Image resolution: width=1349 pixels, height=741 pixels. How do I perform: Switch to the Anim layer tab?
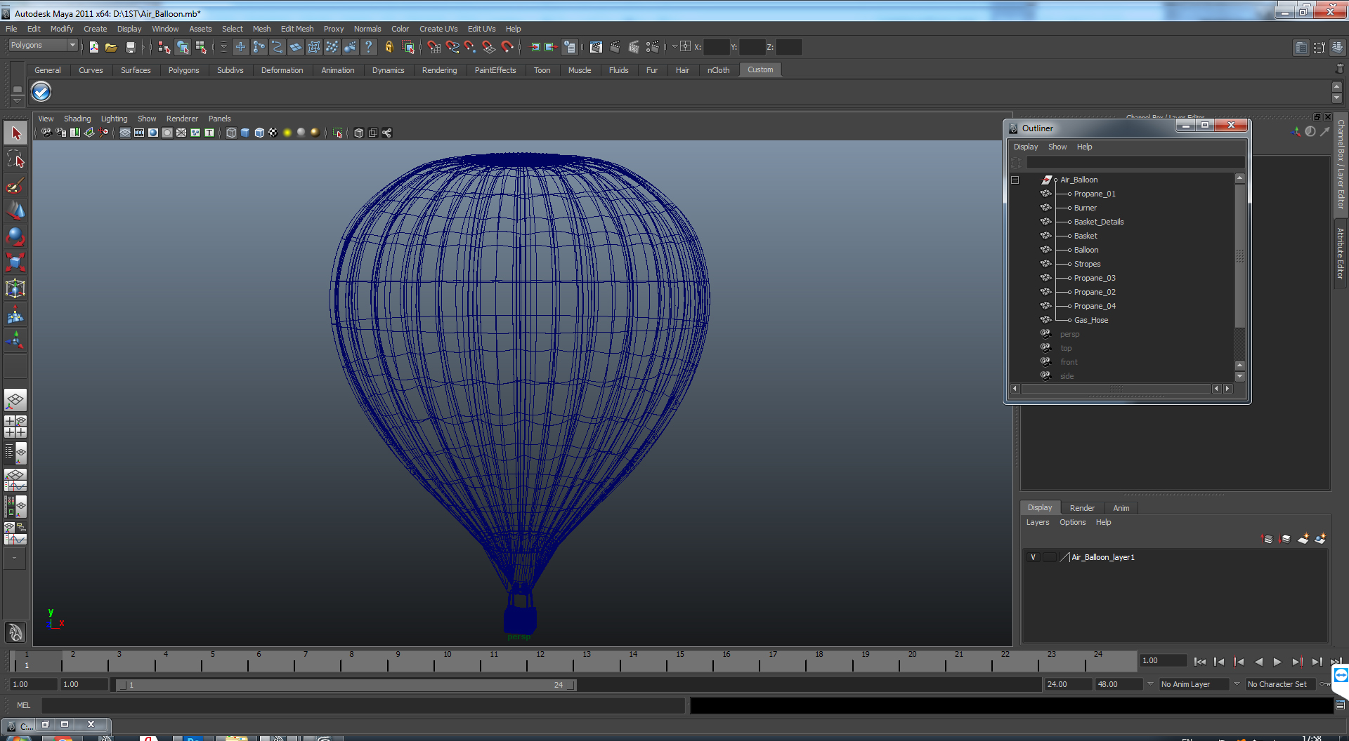pos(1121,508)
